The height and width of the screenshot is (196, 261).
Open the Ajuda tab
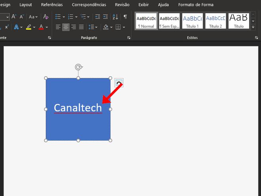point(163,5)
